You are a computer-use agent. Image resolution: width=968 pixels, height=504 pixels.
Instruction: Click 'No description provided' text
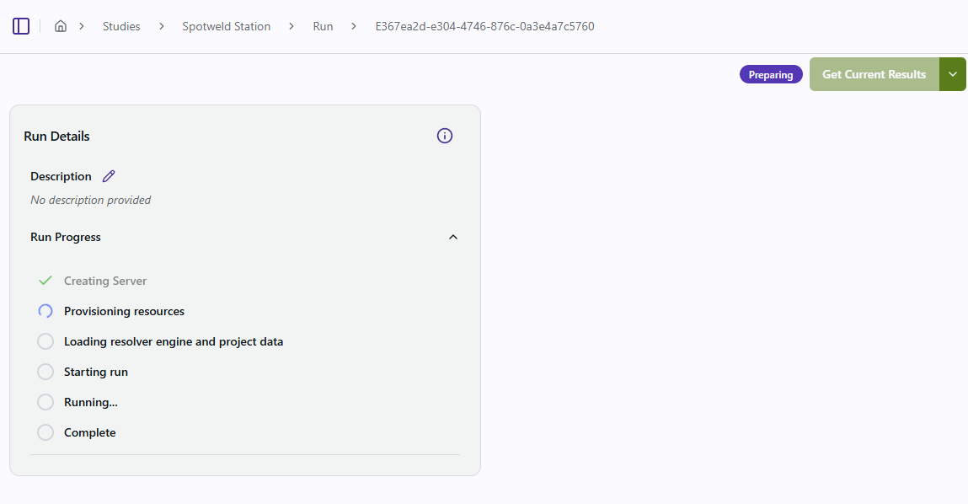[x=91, y=200]
